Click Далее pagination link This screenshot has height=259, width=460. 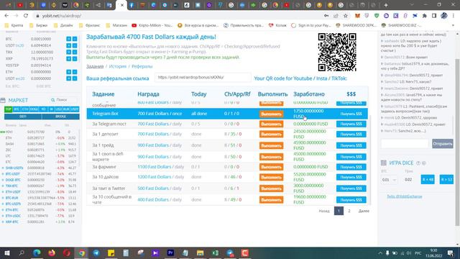(364, 211)
